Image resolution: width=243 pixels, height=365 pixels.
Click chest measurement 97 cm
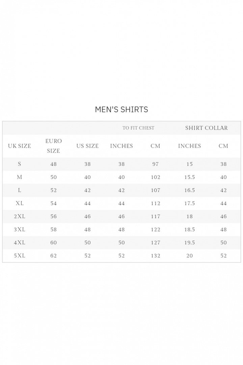tap(156, 164)
